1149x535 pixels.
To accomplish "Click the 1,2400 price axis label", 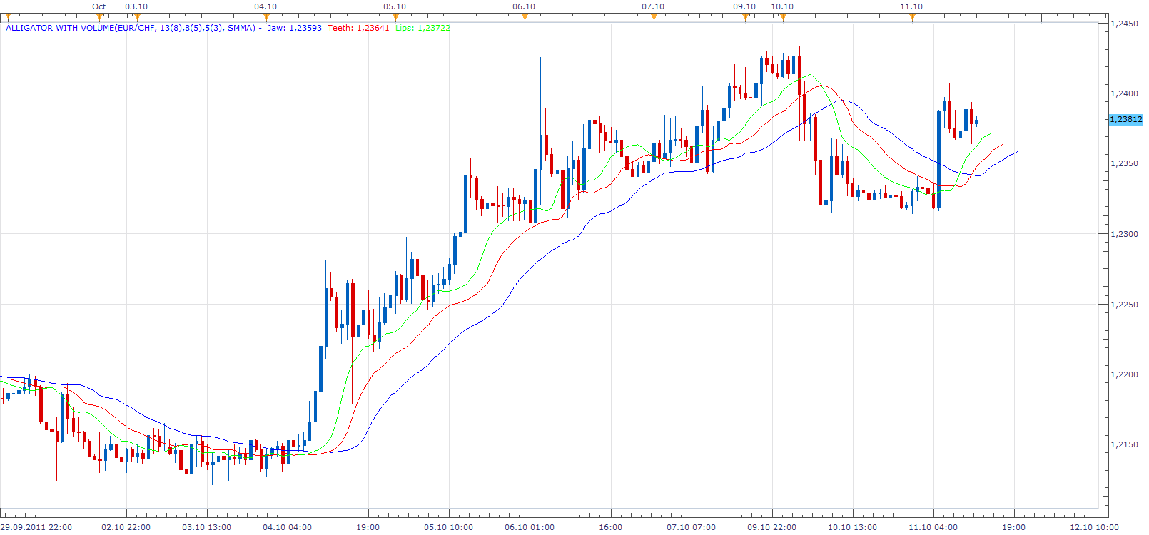I will [1124, 93].
